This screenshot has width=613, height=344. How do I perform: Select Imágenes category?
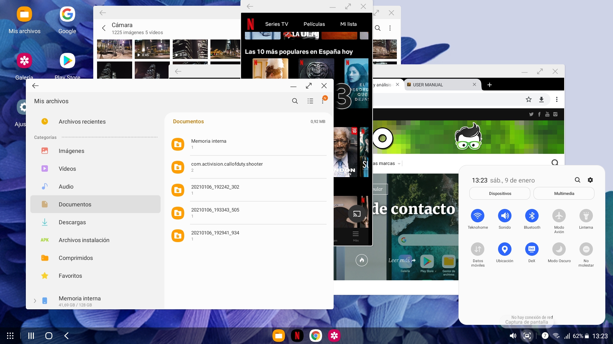point(95,151)
